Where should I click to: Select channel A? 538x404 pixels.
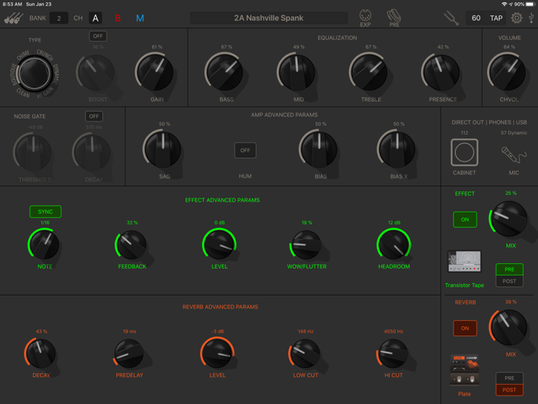click(95, 18)
